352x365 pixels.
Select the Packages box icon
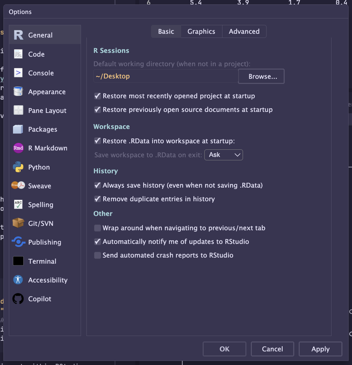[x=18, y=129]
